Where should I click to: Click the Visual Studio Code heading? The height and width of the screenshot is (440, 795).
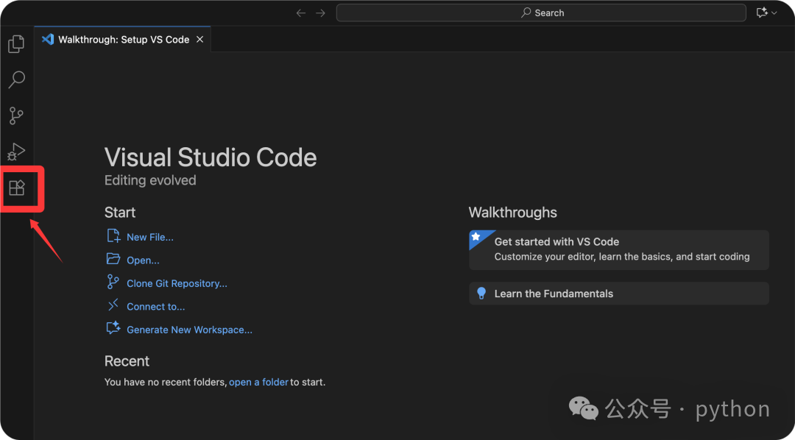tap(211, 157)
